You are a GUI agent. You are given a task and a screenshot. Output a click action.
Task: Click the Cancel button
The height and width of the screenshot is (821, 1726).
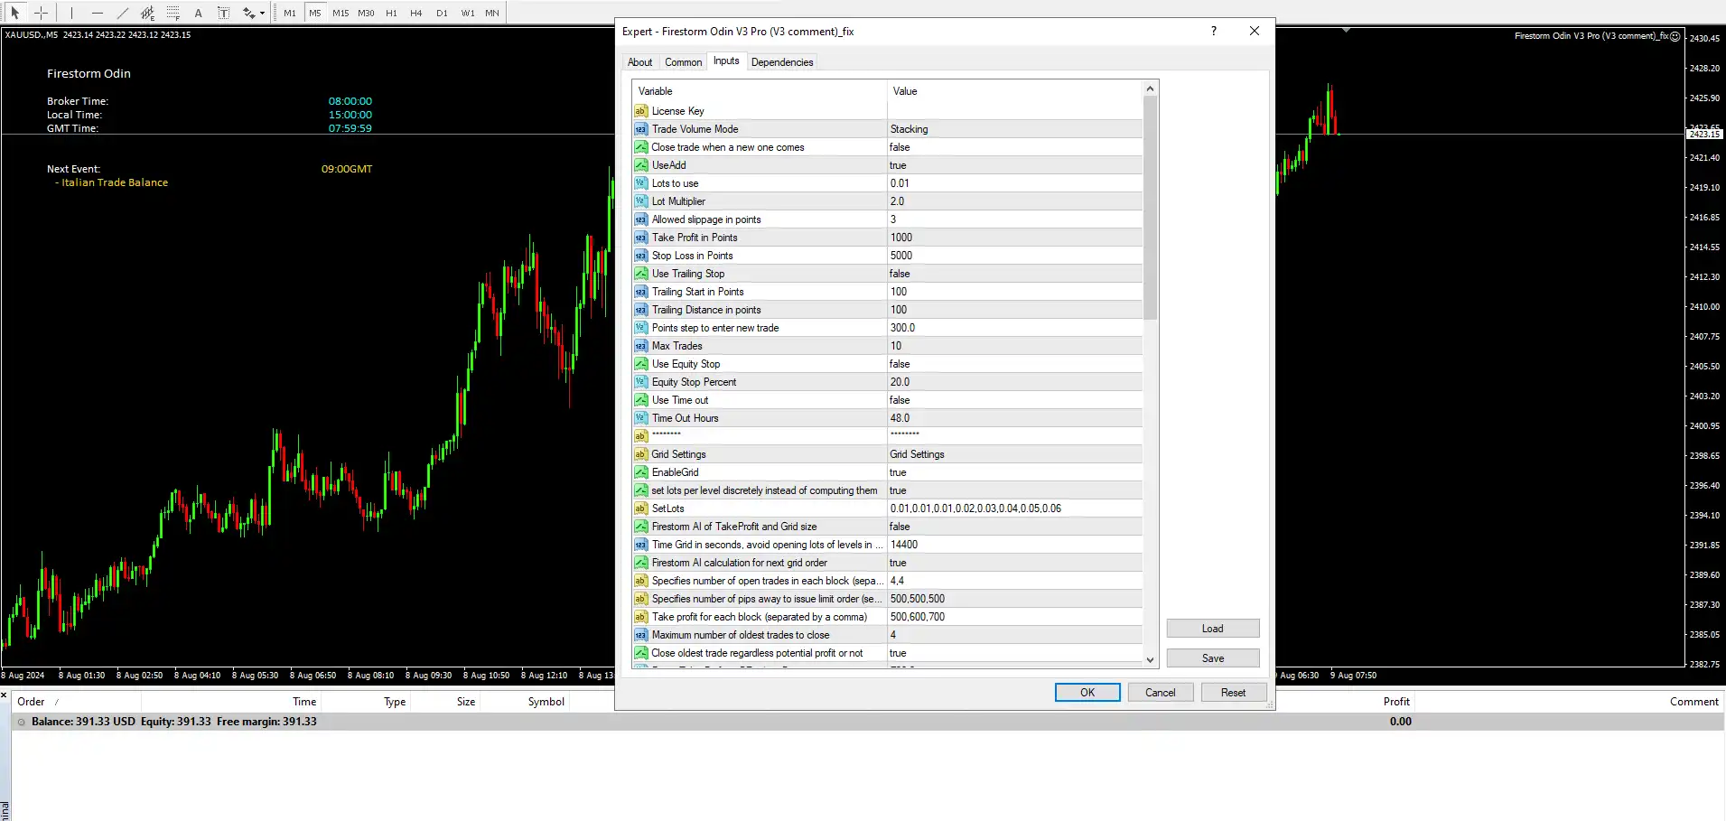pos(1161,693)
